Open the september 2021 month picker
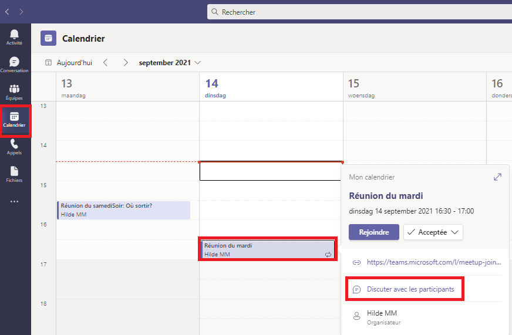This screenshot has height=335, width=512. point(170,63)
